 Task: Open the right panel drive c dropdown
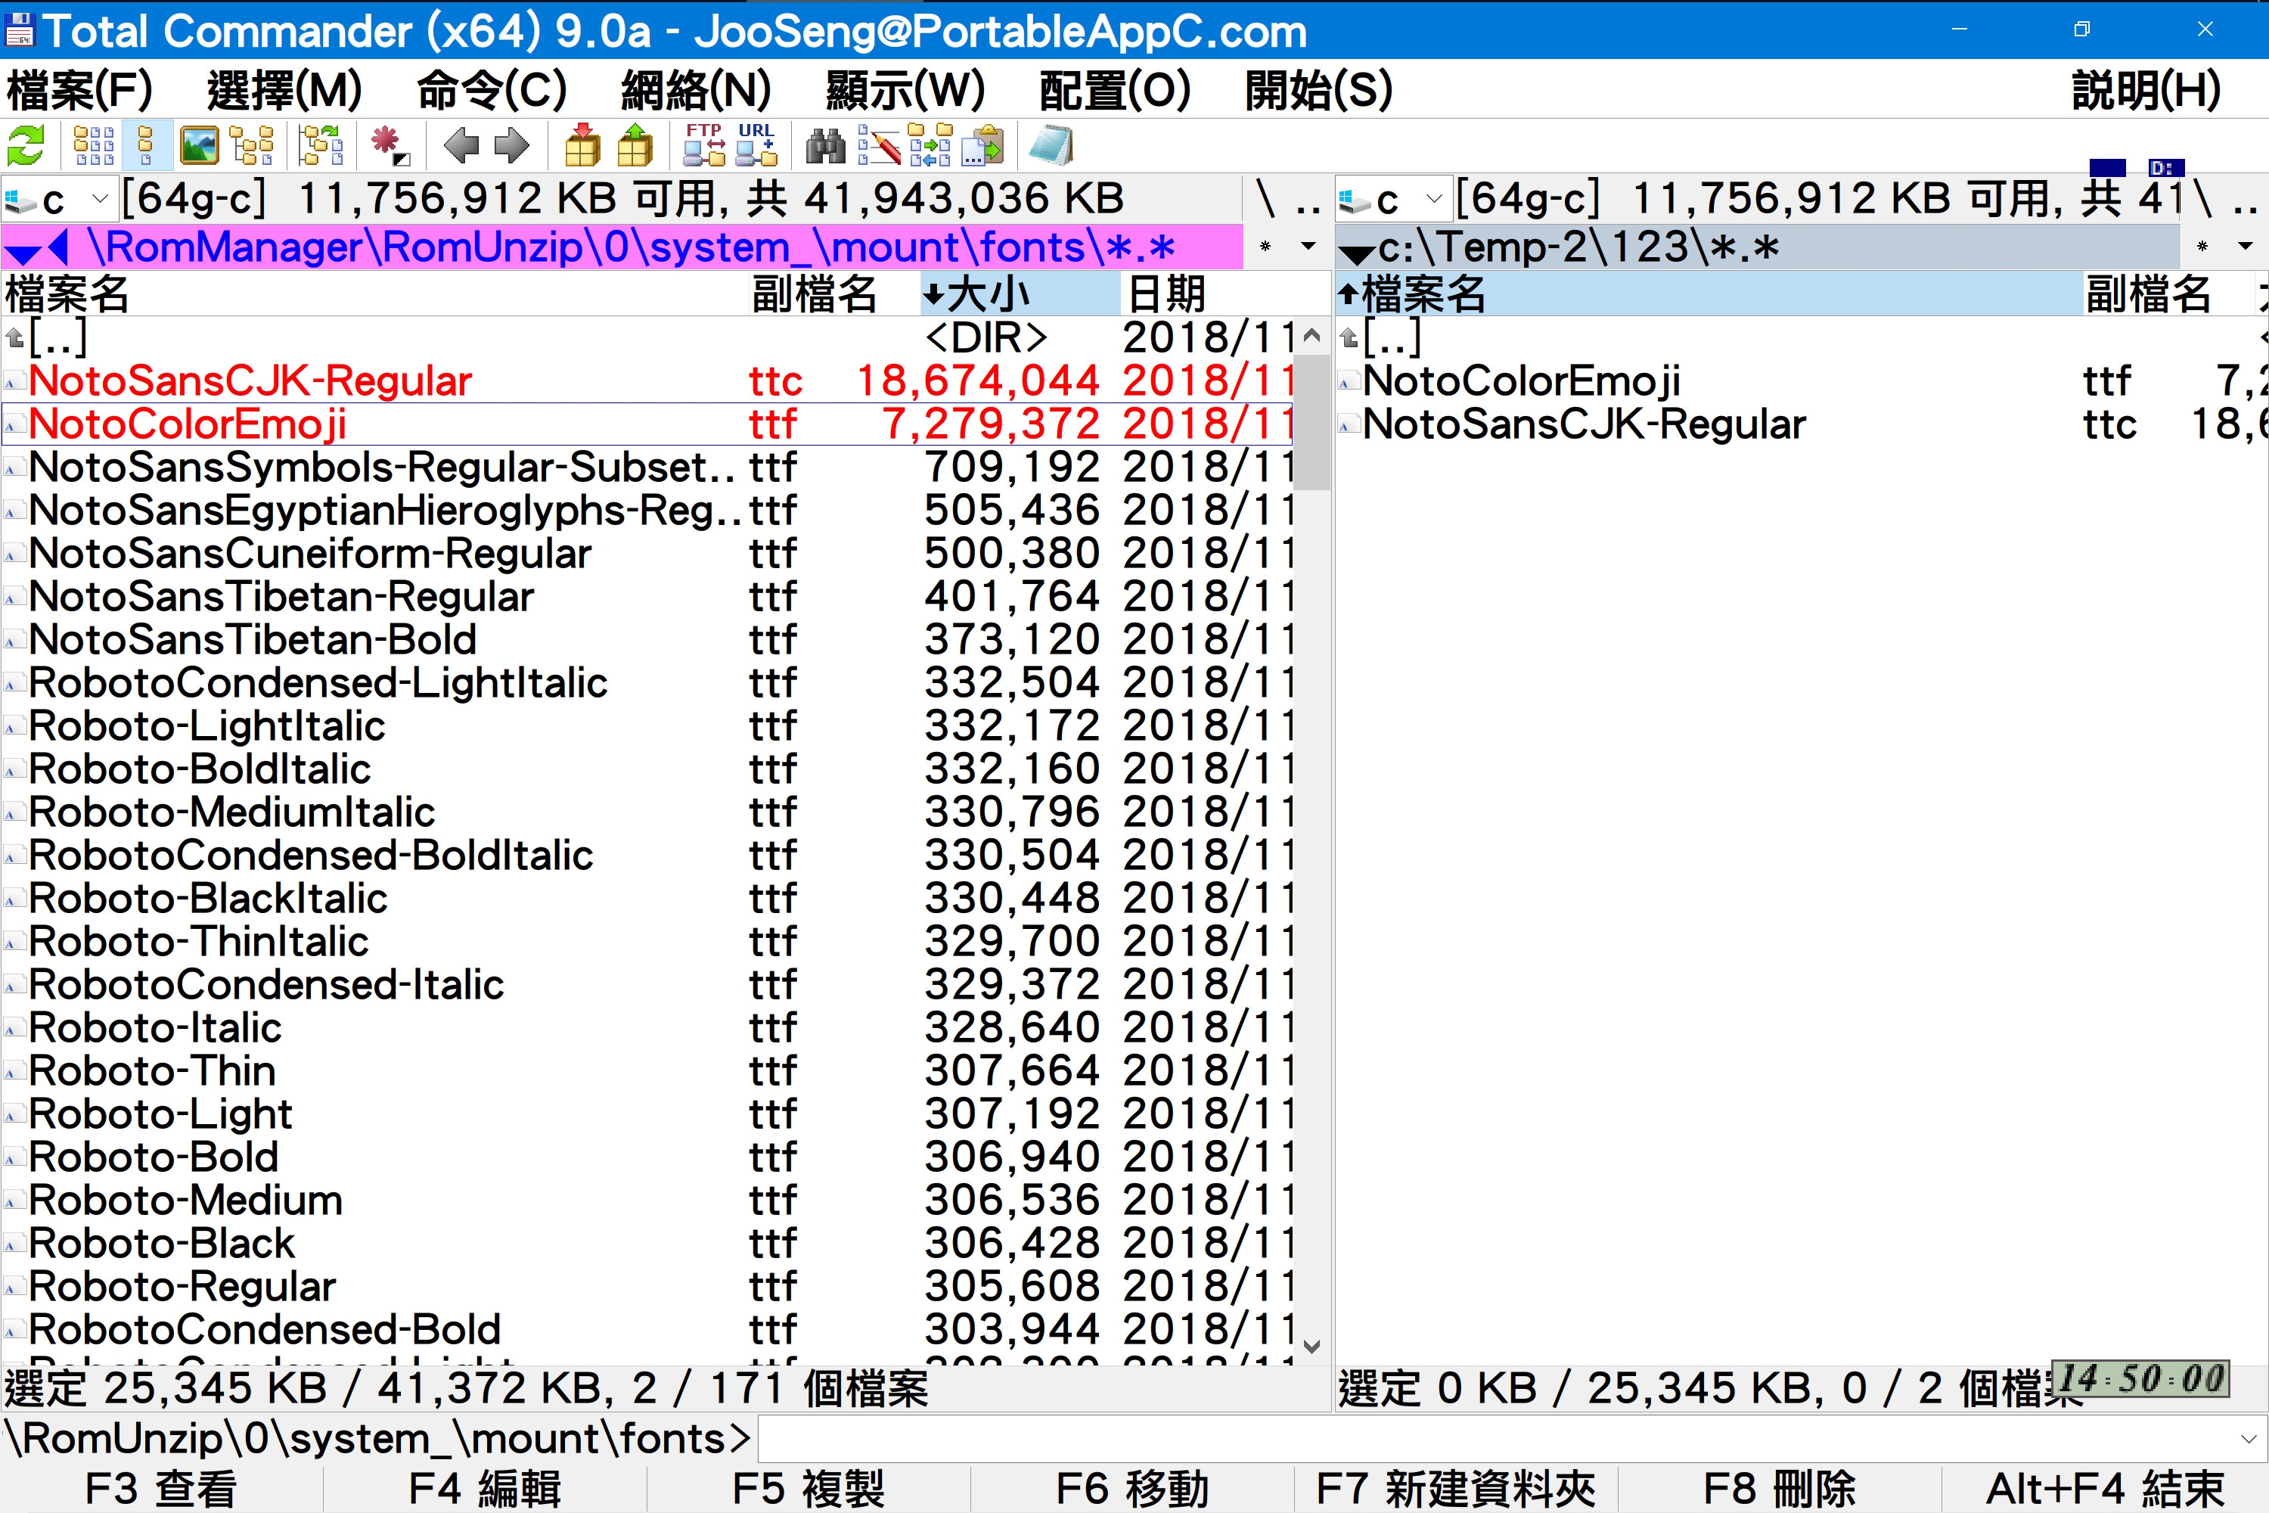pos(1393,200)
